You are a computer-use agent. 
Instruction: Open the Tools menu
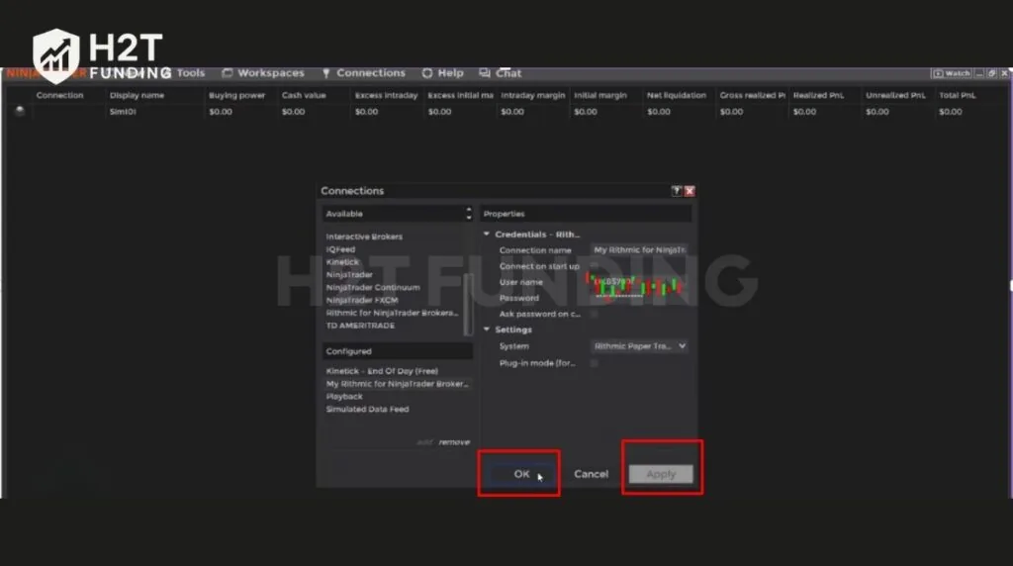(x=191, y=73)
